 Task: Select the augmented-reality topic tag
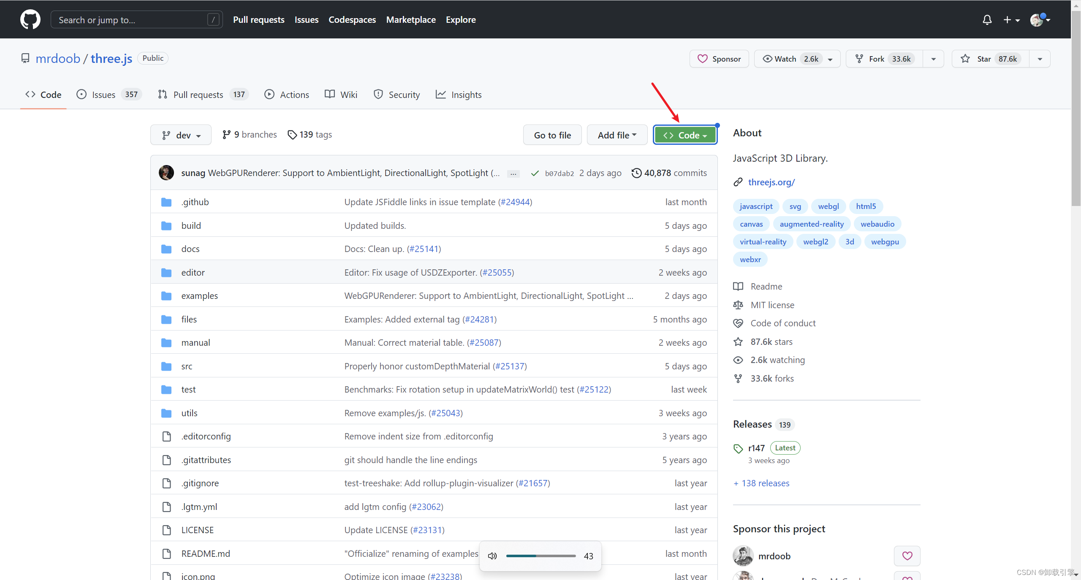812,224
